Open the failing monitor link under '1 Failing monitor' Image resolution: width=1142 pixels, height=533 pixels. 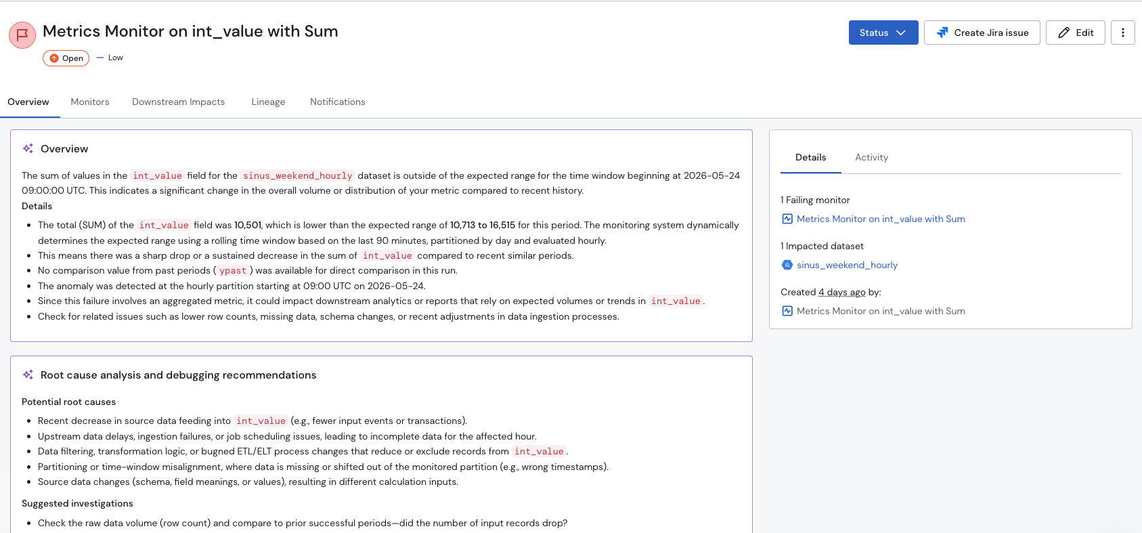[881, 219]
